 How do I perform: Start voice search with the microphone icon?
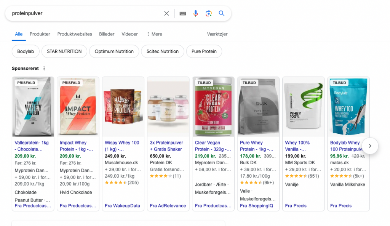pyautogui.click(x=195, y=13)
